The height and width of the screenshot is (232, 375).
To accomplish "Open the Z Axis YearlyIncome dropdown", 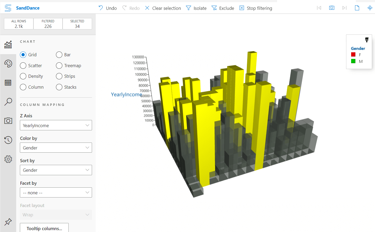I will [x=56, y=125].
